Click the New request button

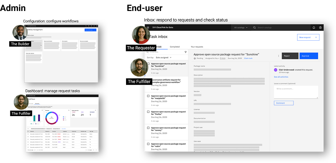(308, 37)
